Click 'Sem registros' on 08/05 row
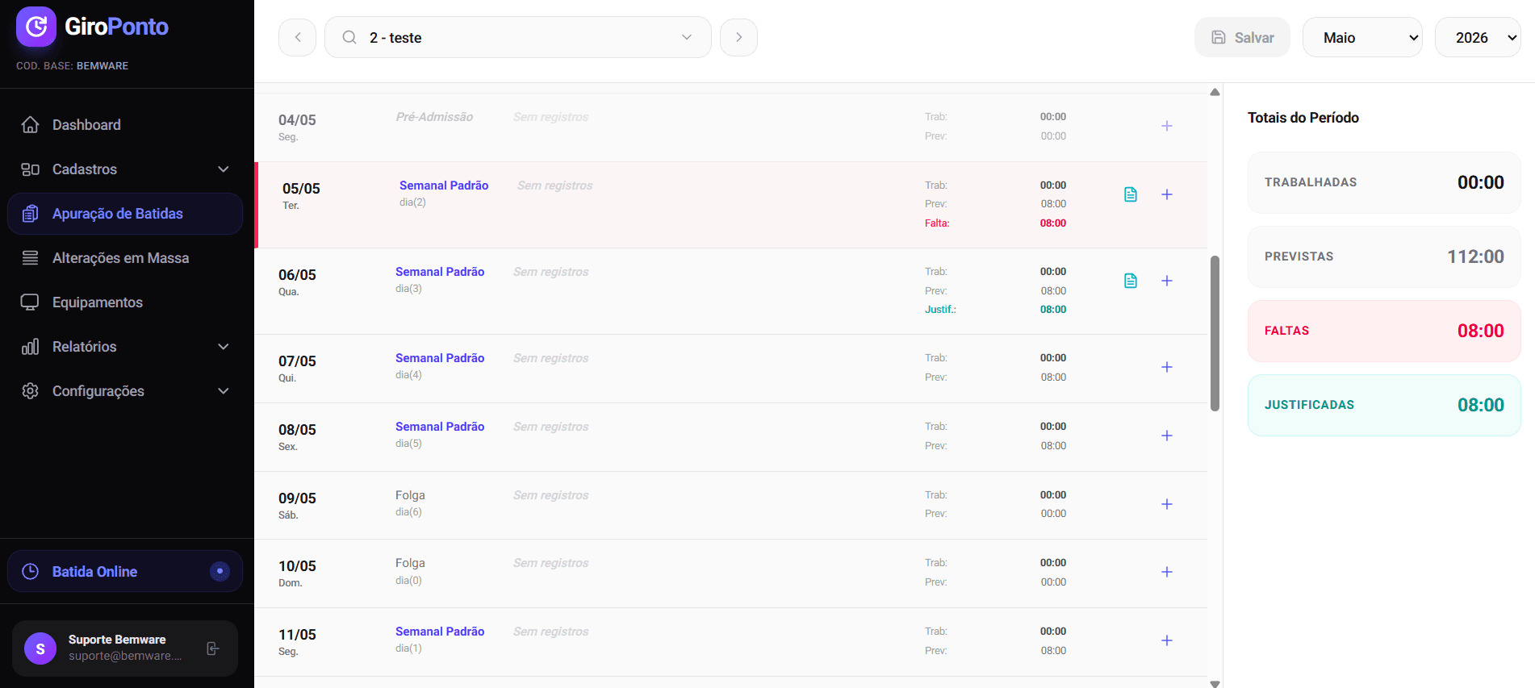Image resolution: width=1535 pixels, height=688 pixels. pyautogui.click(x=550, y=427)
